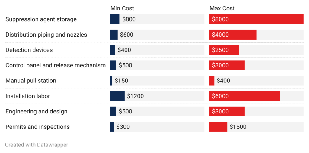Viewport: 309px width, 153px height.
Task: Click the small red $400 Manual pull station bar
Action: [x=212, y=81]
